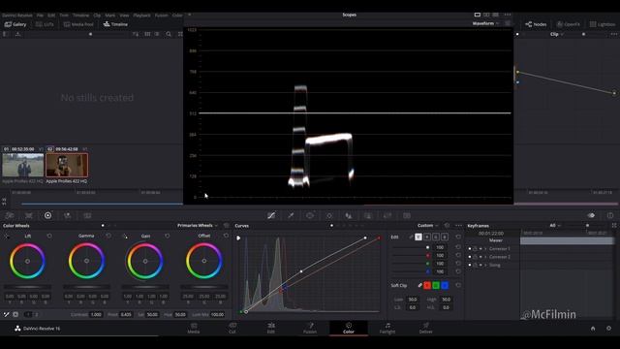This screenshot has width=620, height=349.
Task: Open the DaVinci Resolve application menu
Action: pos(17,16)
